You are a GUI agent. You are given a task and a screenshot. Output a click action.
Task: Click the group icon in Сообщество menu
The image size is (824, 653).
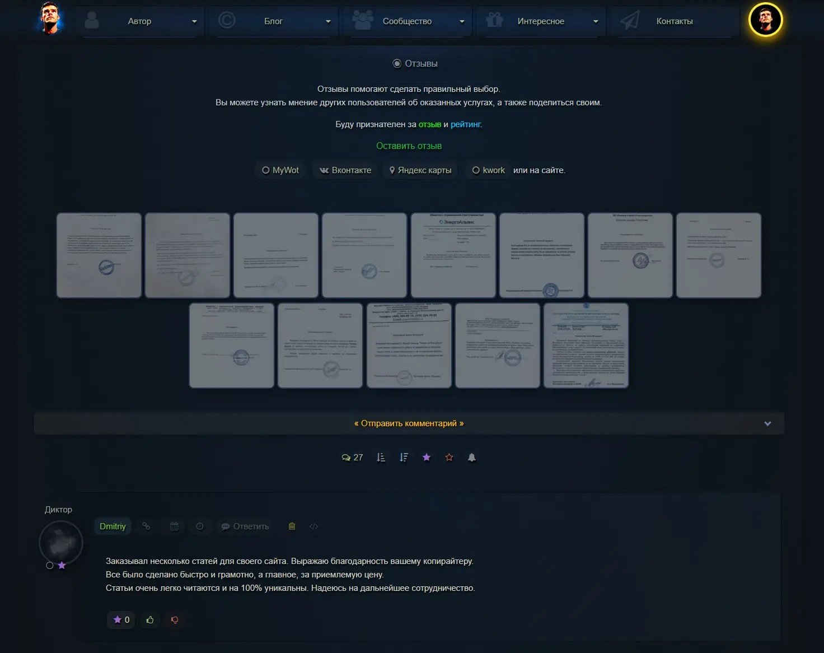pos(362,20)
